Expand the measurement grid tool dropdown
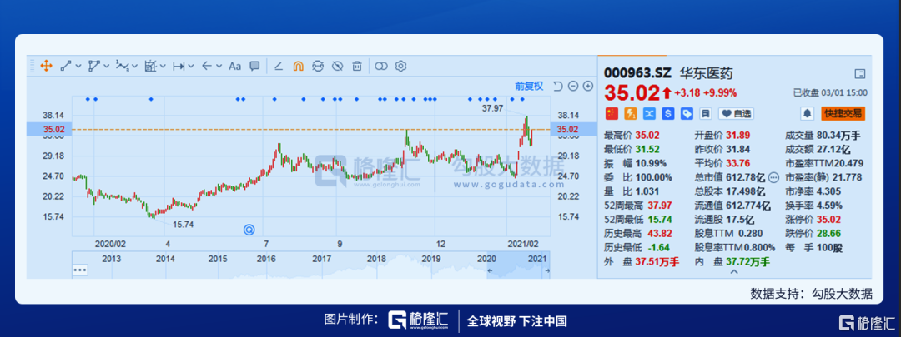The image size is (901, 337). pyautogui.click(x=164, y=67)
